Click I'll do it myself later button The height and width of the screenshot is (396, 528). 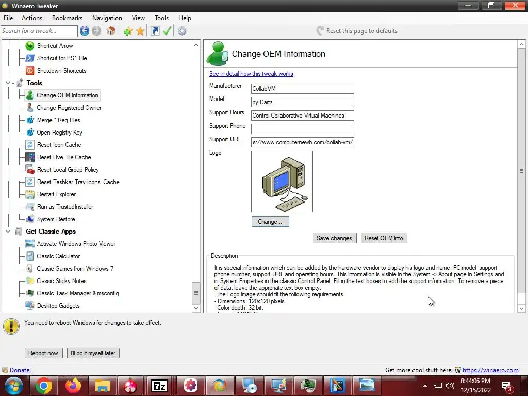[x=93, y=353]
